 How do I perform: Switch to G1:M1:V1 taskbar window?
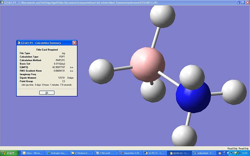[154, 153]
